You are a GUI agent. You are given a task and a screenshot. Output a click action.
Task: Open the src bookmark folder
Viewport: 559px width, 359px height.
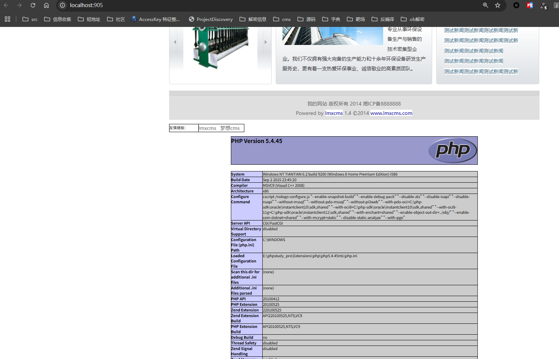click(x=30, y=19)
